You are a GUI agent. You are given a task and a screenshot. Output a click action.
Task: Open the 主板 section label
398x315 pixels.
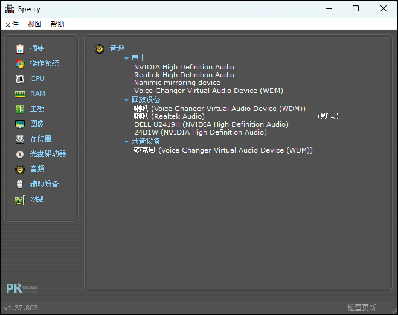(x=37, y=109)
